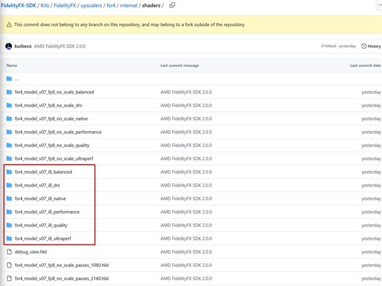Open fsr4_model_v07_fp8_no_scale_drs folder
Image resolution: width=382 pixels, height=286 pixels.
click(48, 106)
